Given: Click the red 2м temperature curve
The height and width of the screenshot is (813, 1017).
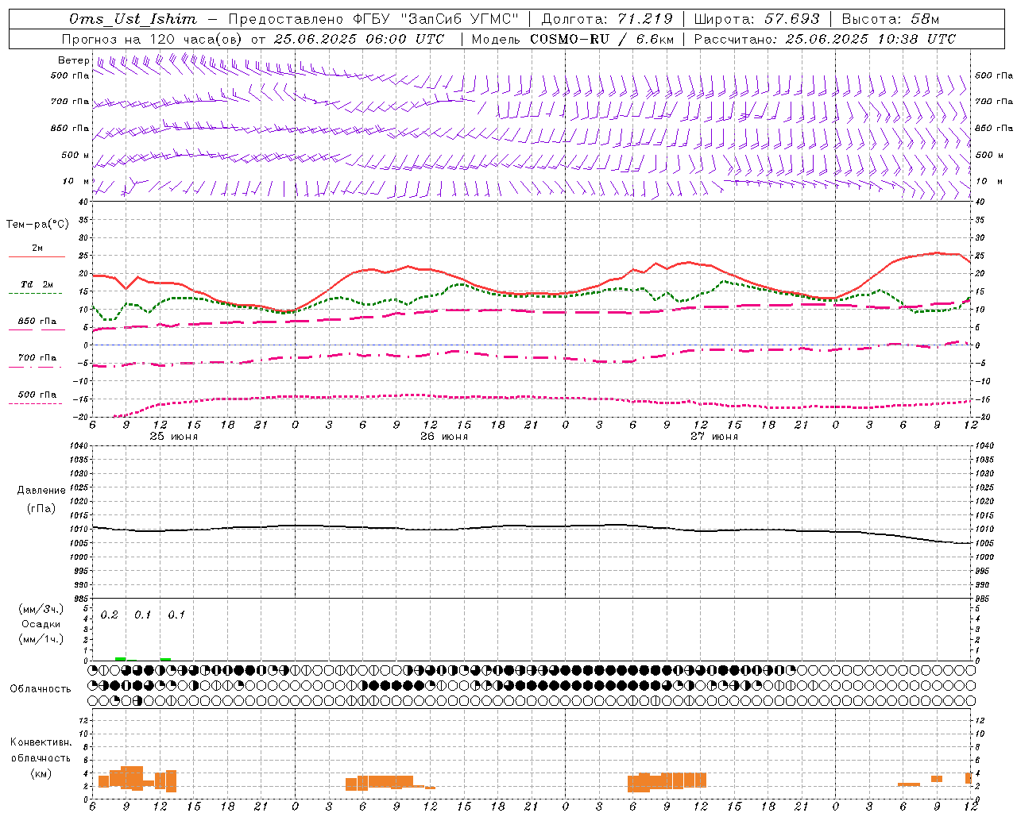Looking at the screenshot, I should point(532,292).
